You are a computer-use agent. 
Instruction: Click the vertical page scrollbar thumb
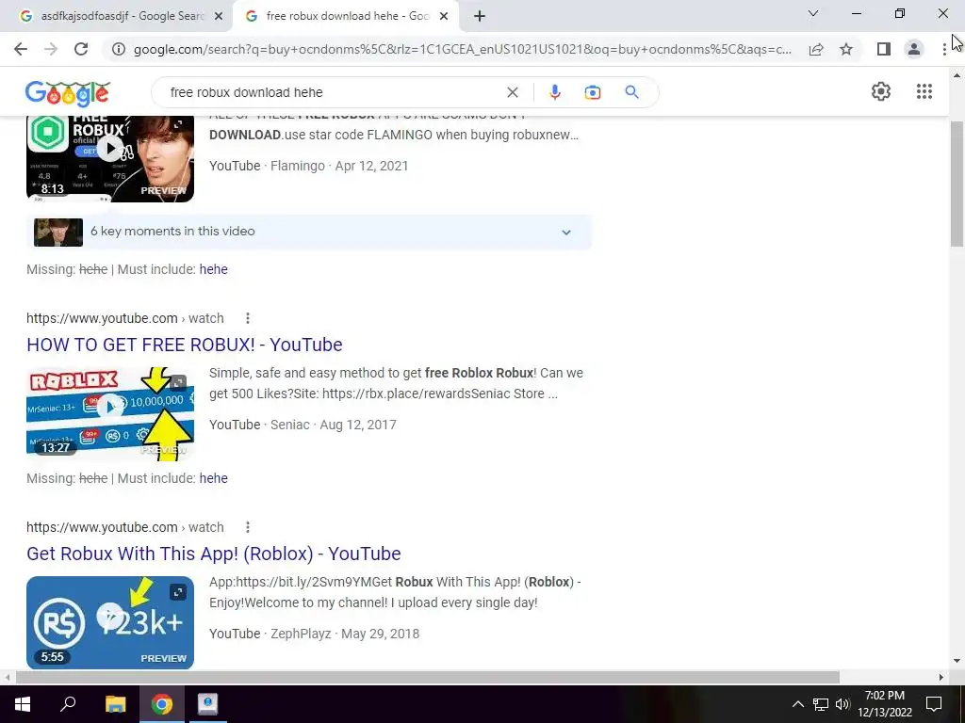(957, 185)
